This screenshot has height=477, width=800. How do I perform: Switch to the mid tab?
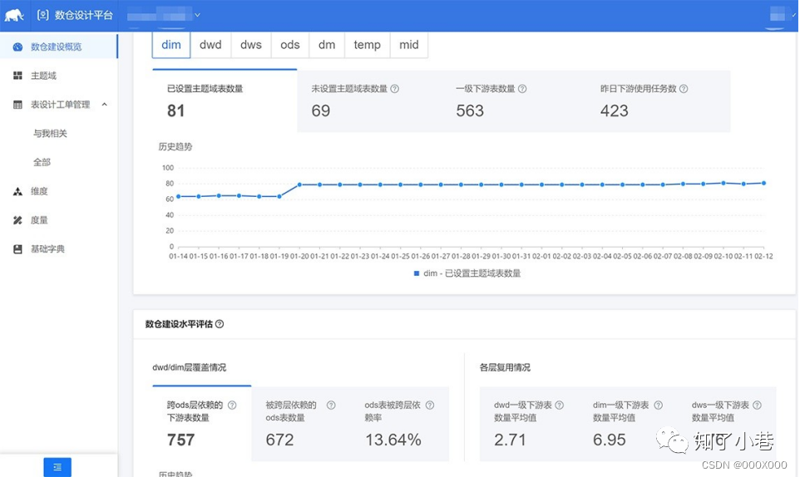point(408,45)
